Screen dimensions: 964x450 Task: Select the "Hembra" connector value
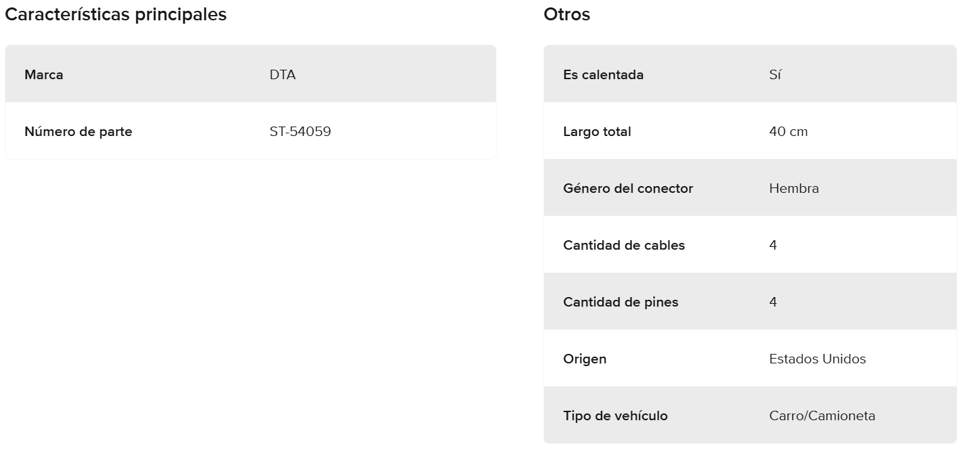[794, 188]
